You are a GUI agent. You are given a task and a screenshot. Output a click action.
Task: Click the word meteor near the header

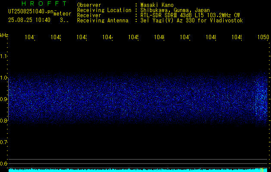click(62, 14)
